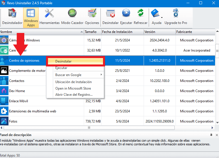
Task: Sort by the Versión column header
Action: point(160,32)
